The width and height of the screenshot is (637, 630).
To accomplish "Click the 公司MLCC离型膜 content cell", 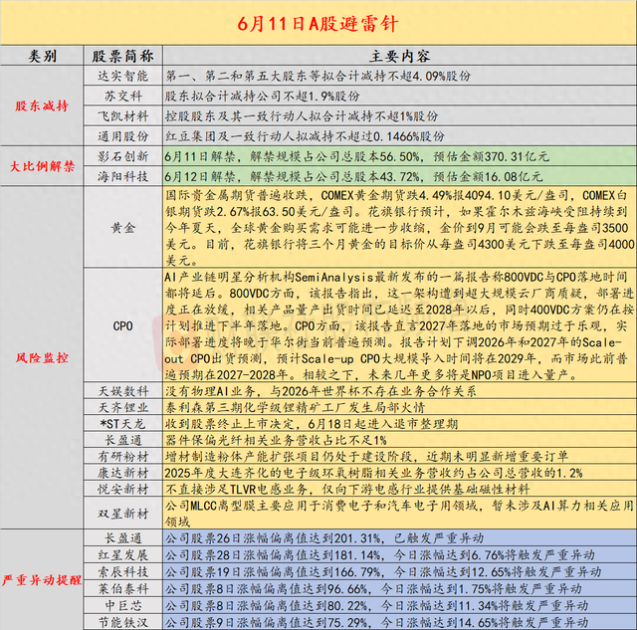I will tap(399, 514).
